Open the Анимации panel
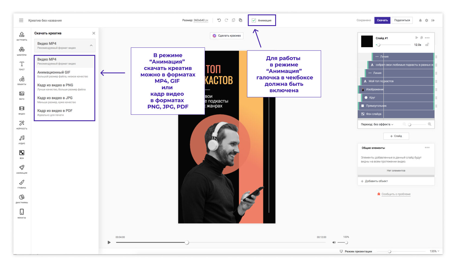 click(22, 169)
